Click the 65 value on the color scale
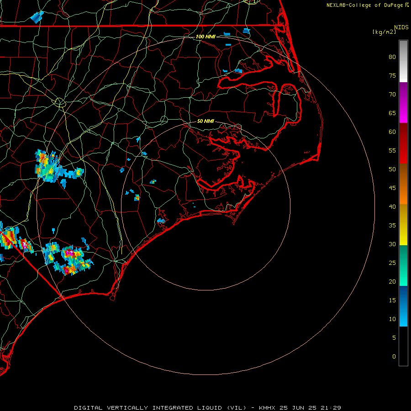Screen dimensions: 411x411 (392, 113)
